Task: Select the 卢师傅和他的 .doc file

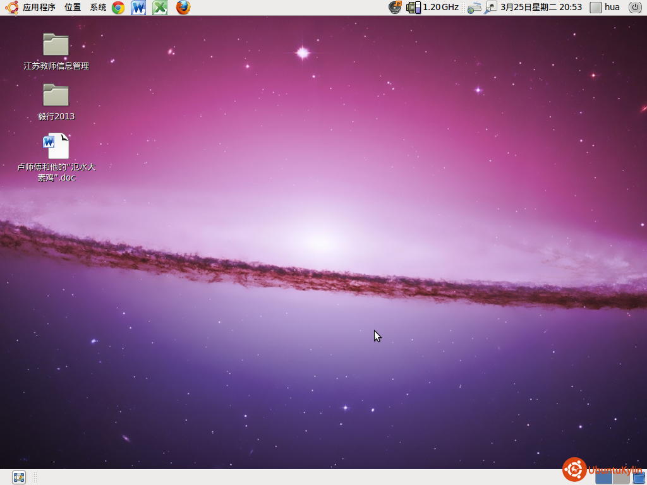Action: click(x=56, y=147)
